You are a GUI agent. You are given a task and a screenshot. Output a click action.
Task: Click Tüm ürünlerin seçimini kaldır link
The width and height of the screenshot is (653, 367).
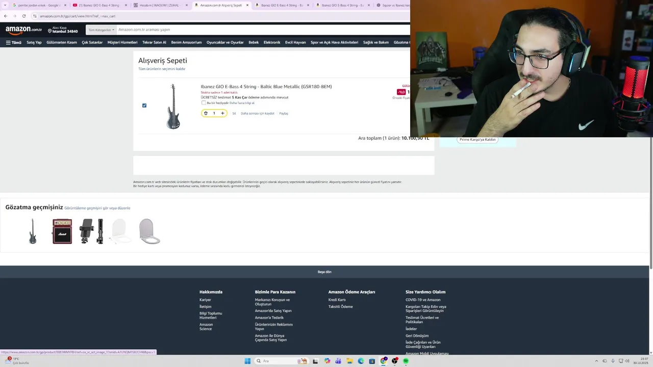point(162,69)
